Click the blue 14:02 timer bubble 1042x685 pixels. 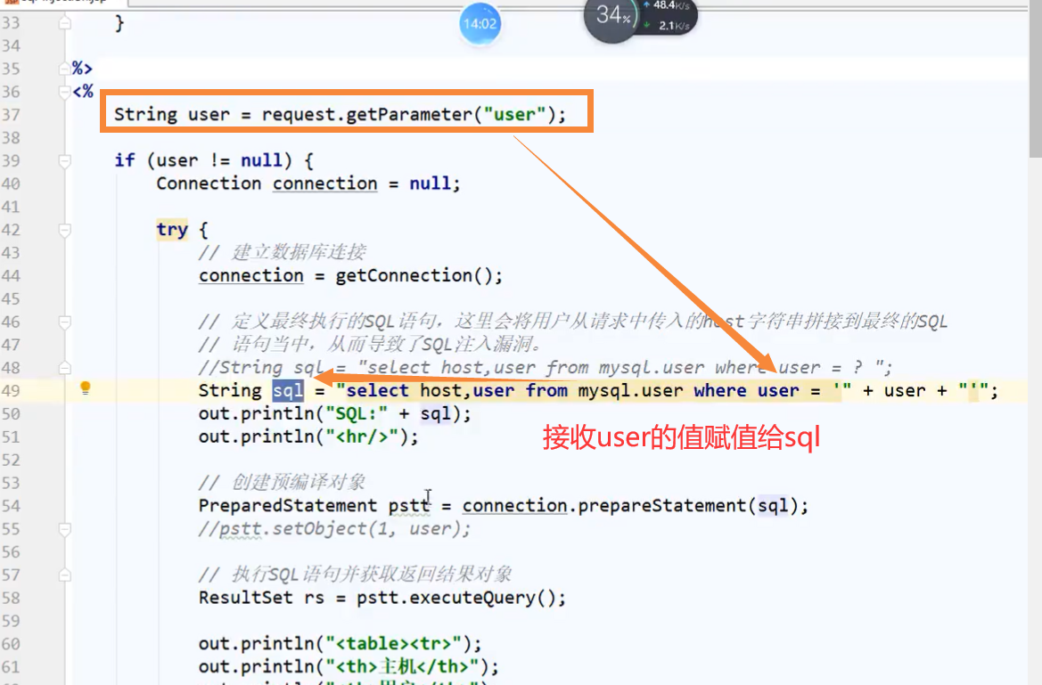click(x=480, y=24)
